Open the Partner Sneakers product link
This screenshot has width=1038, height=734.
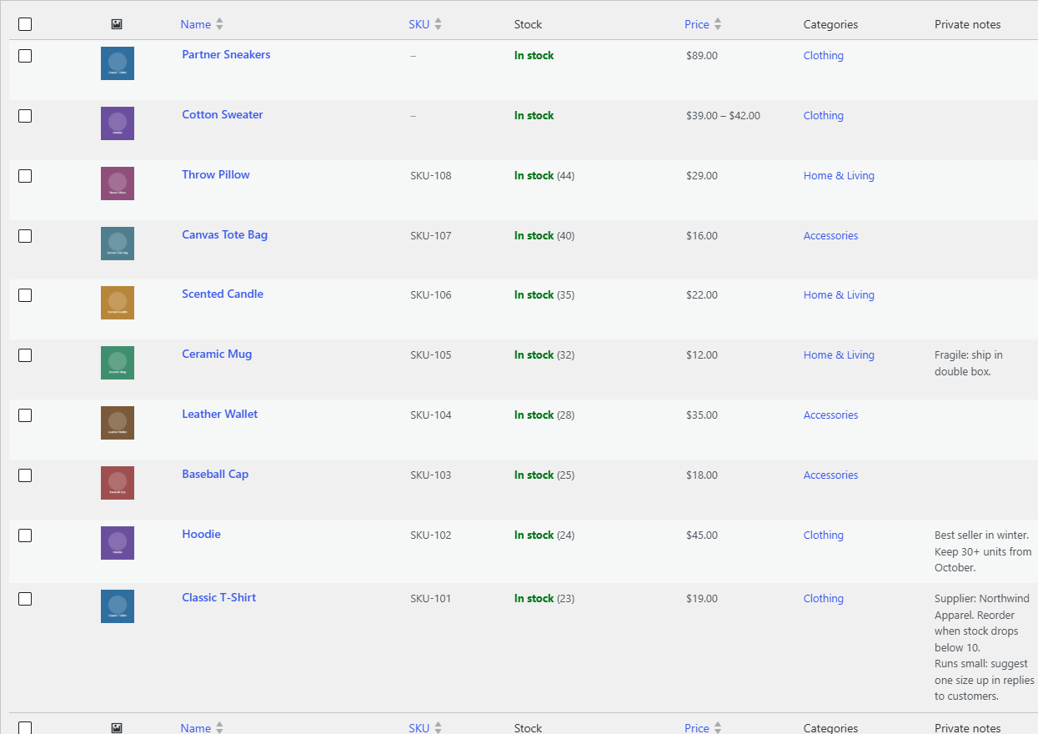pos(226,54)
